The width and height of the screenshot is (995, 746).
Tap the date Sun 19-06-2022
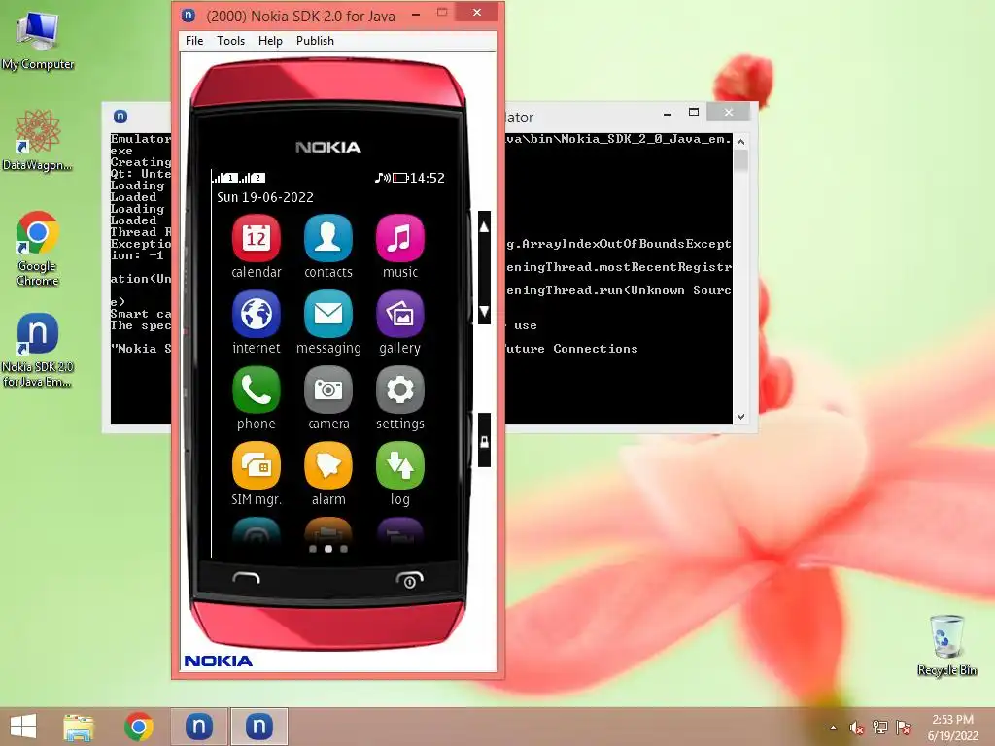[265, 197]
